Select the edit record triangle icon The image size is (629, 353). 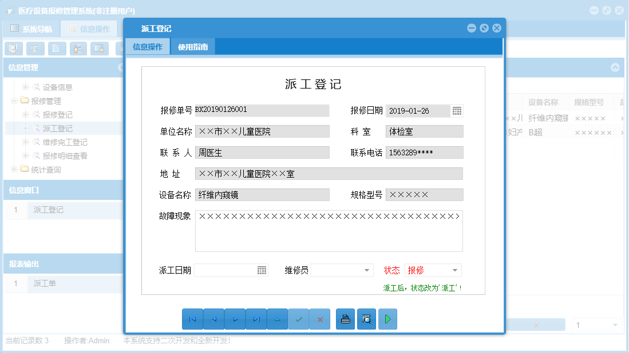pyautogui.click(x=278, y=319)
